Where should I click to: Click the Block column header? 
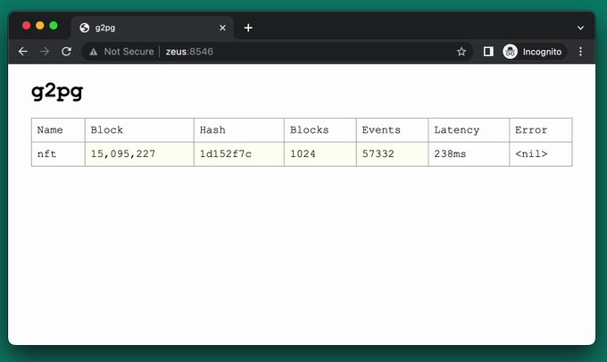tap(139, 130)
